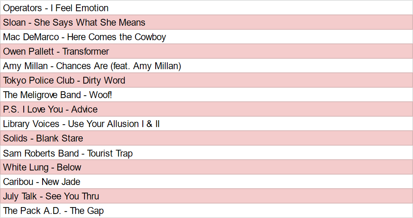Click the artist name Caribou
Viewport: 413px width, 218px height.
pos(18,182)
